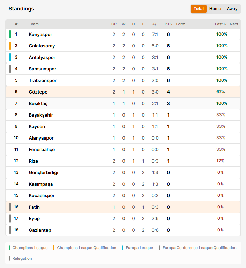
Task: Select Göztepe highlighted row
Action: (x=123, y=92)
